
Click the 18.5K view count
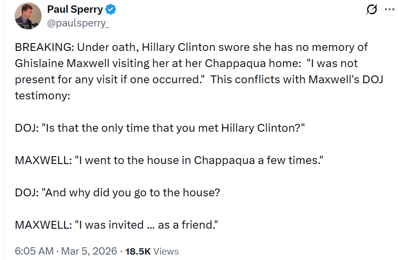click(x=138, y=251)
